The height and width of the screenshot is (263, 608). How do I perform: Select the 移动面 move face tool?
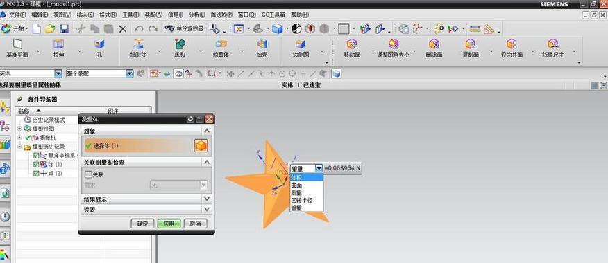[x=352, y=48]
